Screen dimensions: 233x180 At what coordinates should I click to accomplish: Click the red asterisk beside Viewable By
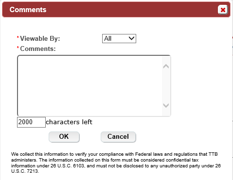click(x=18, y=37)
